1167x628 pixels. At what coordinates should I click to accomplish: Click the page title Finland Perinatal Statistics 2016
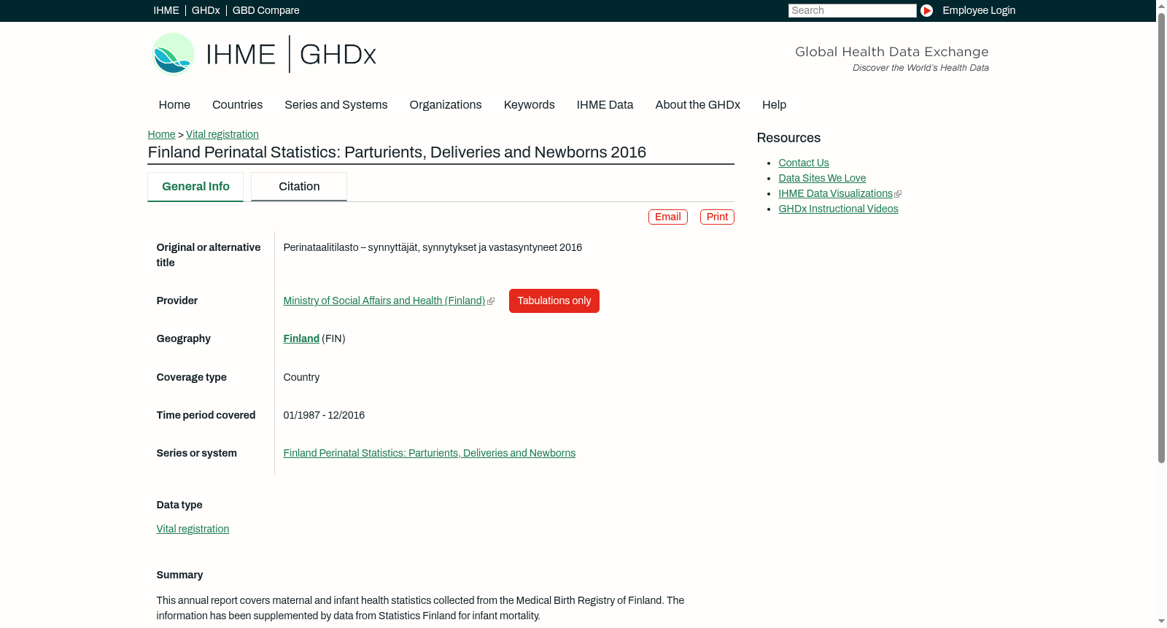[x=397, y=152]
